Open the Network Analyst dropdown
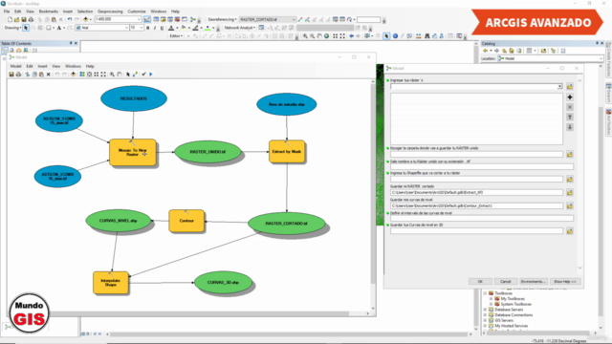The width and height of the screenshot is (612, 344). click(x=240, y=28)
